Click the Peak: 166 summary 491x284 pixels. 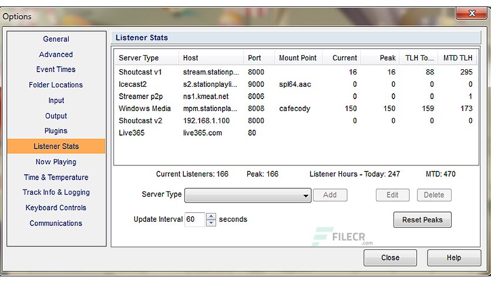(263, 174)
